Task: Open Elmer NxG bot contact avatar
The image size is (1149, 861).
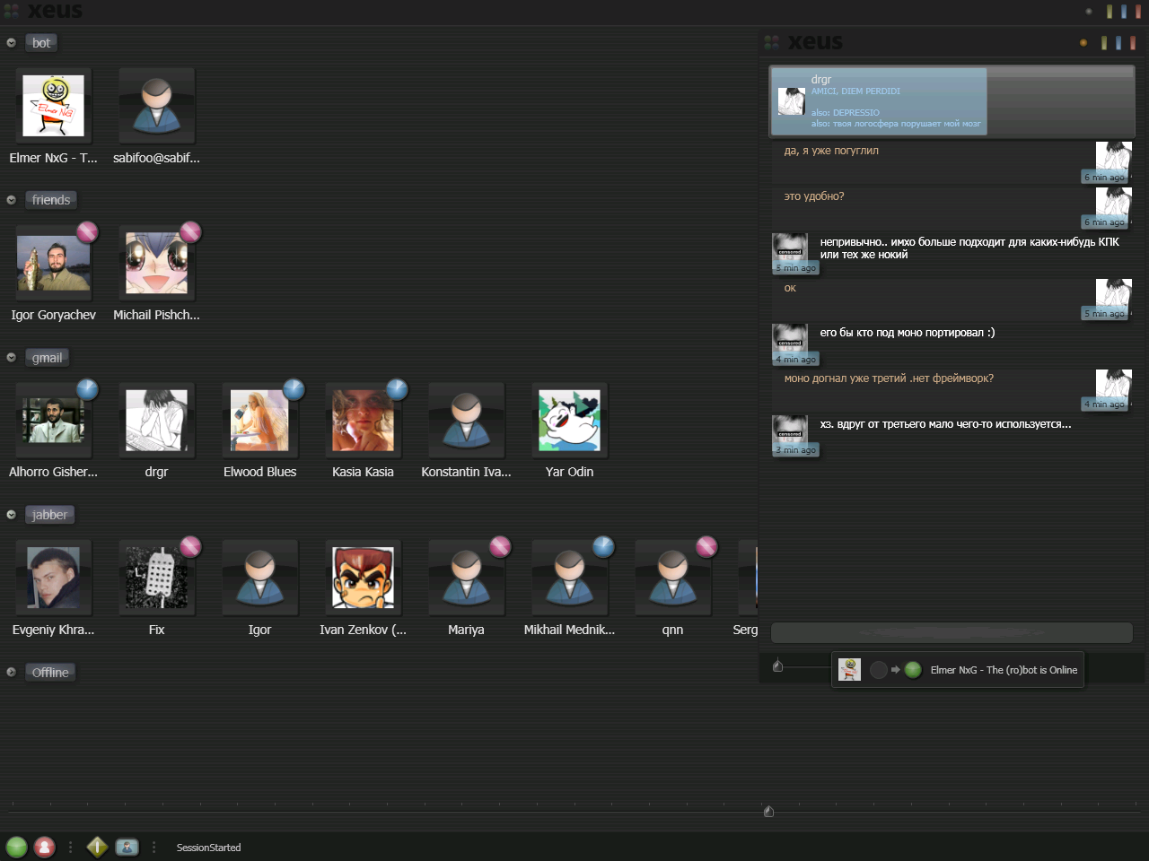Action: tap(54, 106)
